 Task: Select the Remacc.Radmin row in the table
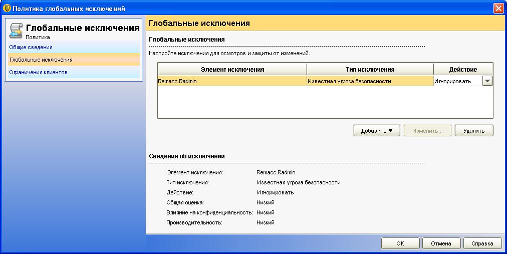[325, 81]
